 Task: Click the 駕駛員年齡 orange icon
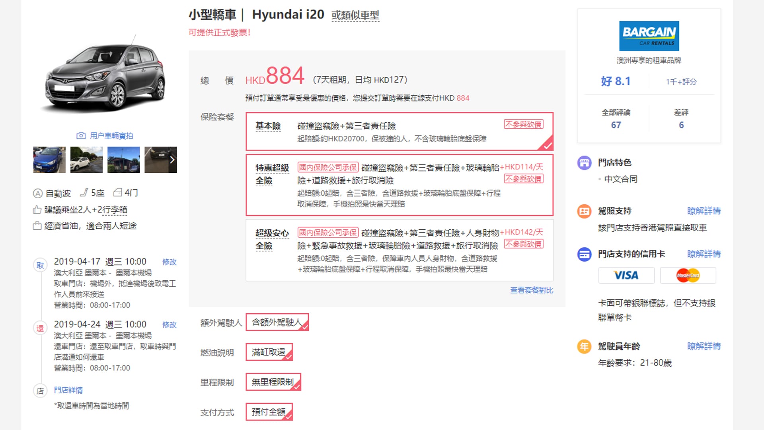coord(584,346)
